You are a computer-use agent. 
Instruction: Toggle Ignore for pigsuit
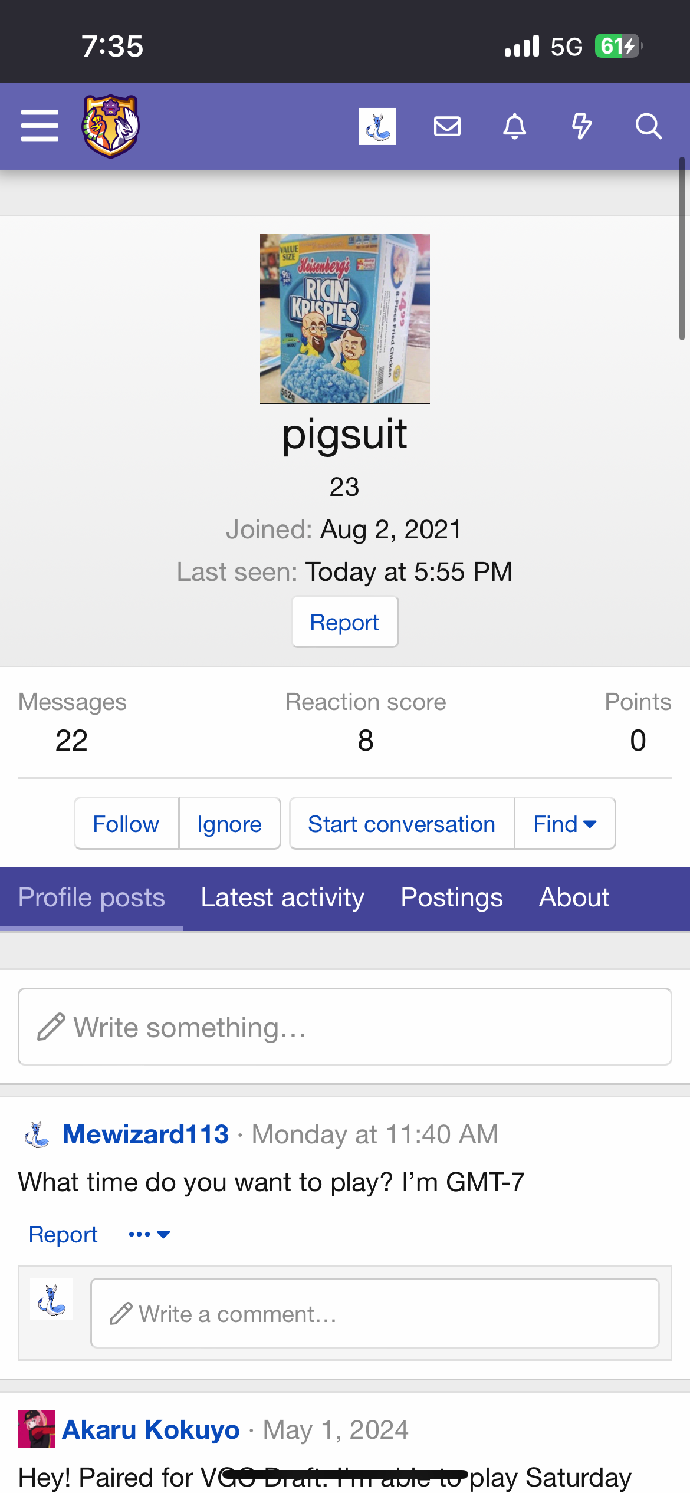tap(229, 824)
